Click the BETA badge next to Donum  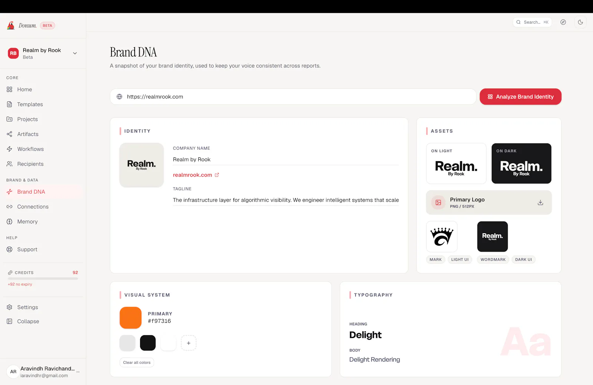click(47, 26)
